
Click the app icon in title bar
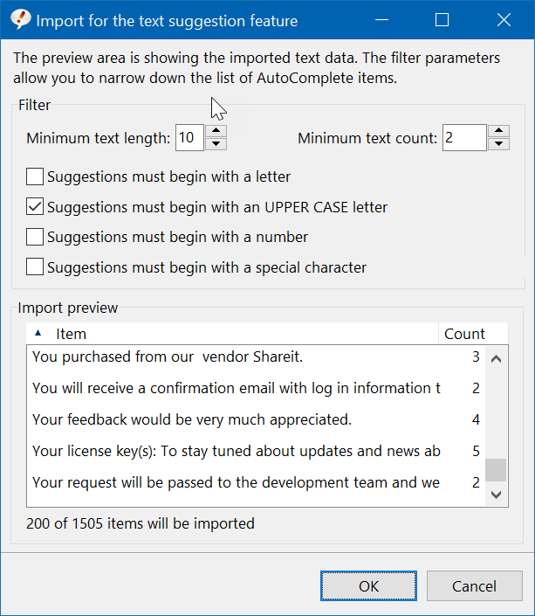(x=20, y=19)
